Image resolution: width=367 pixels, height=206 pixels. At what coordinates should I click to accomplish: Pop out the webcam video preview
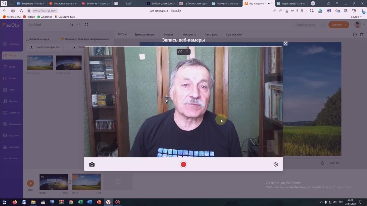pos(180,52)
